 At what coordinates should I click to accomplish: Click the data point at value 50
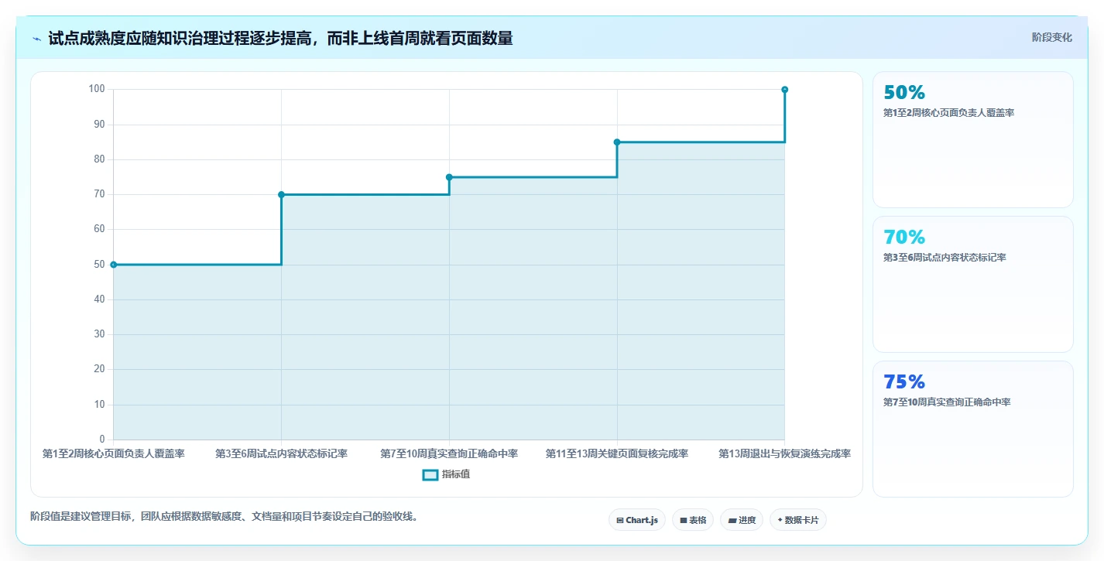point(114,265)
